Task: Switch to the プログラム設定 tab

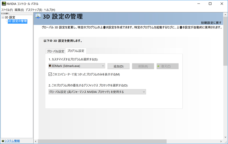Action: (76, 51)
